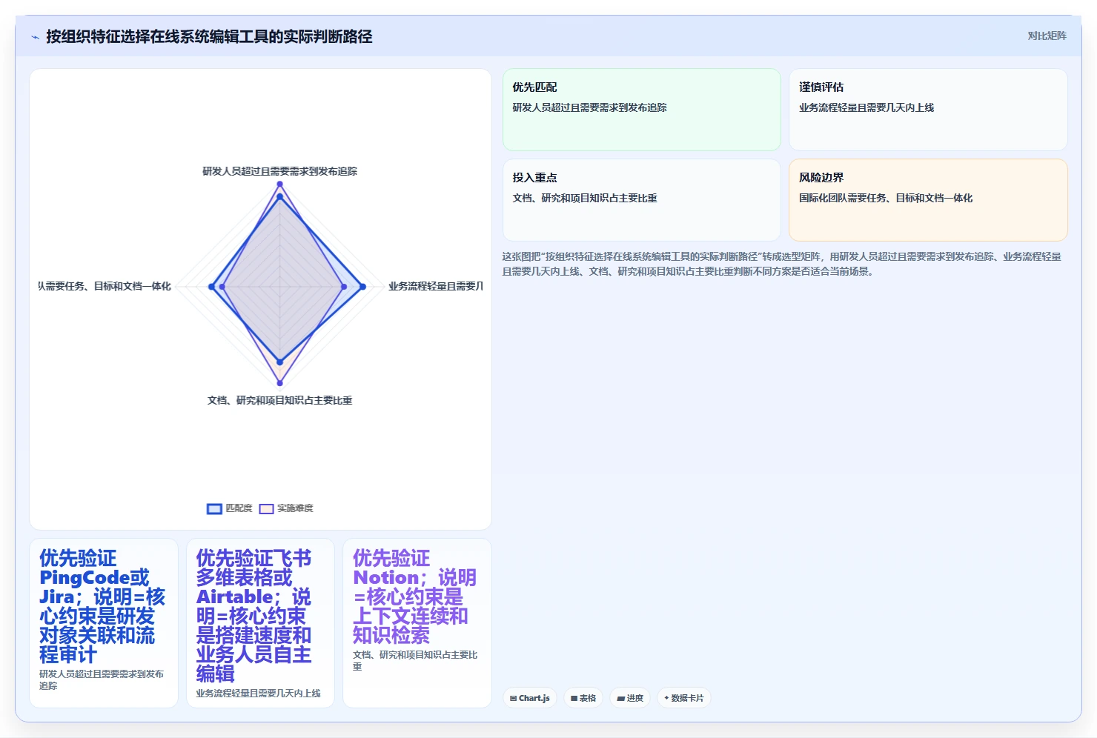Click the 优先验证Notion recommendation card

417,623
